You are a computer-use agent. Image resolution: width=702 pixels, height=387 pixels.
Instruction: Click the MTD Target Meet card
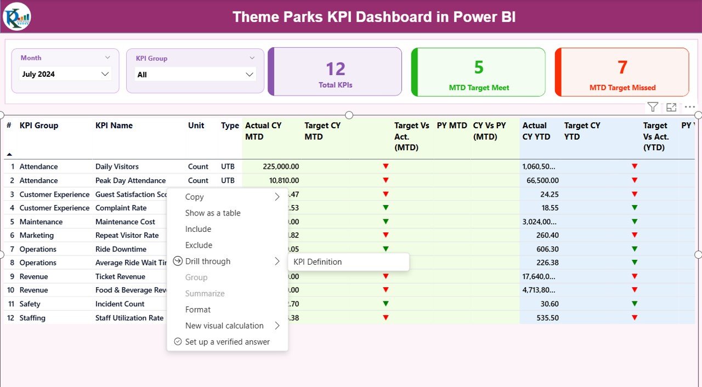click(x=478, y=72)
